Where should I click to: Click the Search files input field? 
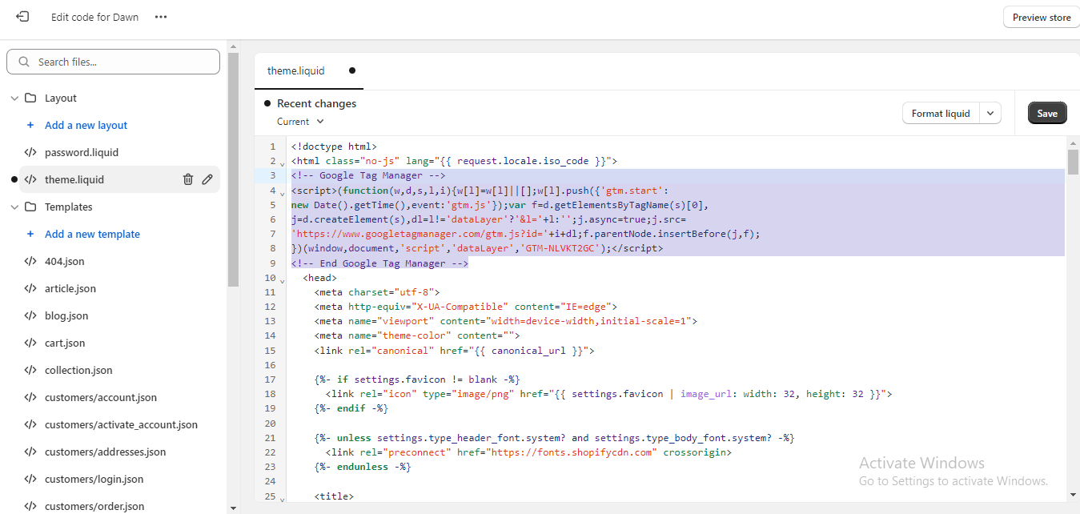pyautogui.click(x=120, y=62)
